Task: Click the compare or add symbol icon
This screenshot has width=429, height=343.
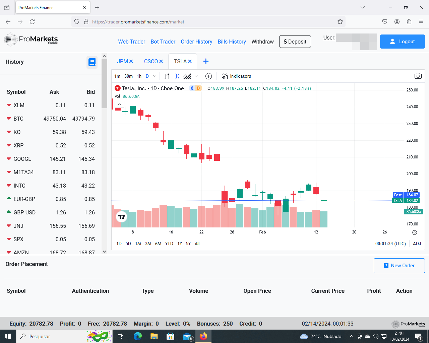Action: pos(208,76)
